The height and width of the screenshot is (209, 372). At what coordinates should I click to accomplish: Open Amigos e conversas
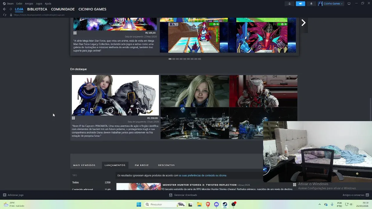click(353, 195)
